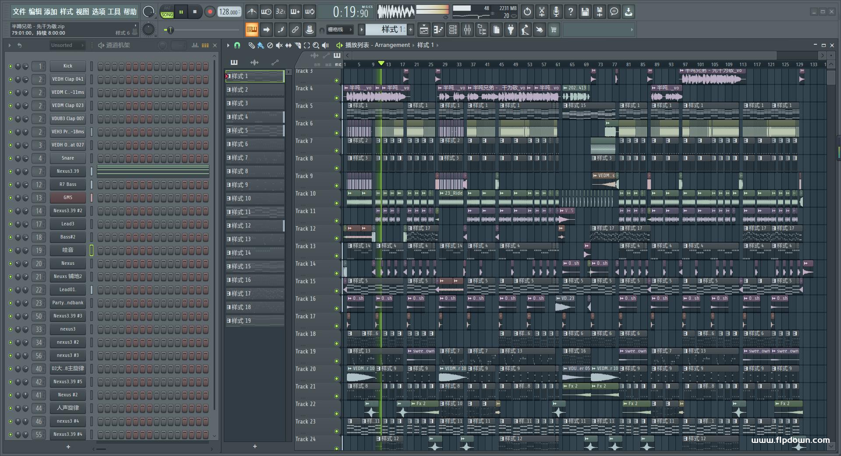Add channel plus under channel rack
Image resolution: width=841 pixels, height=456 pixels.
pyautogui.click(x=68, y=447)
